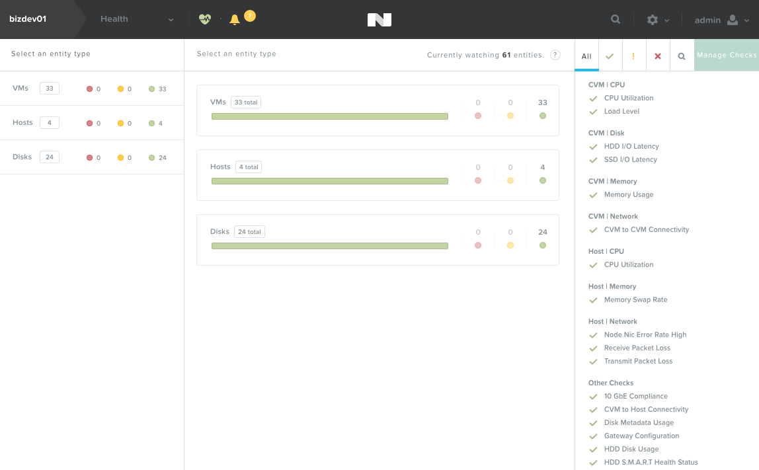Click the Hosts green health bar
This screenshot has height=470, width=759.
(x=330, y=181)
